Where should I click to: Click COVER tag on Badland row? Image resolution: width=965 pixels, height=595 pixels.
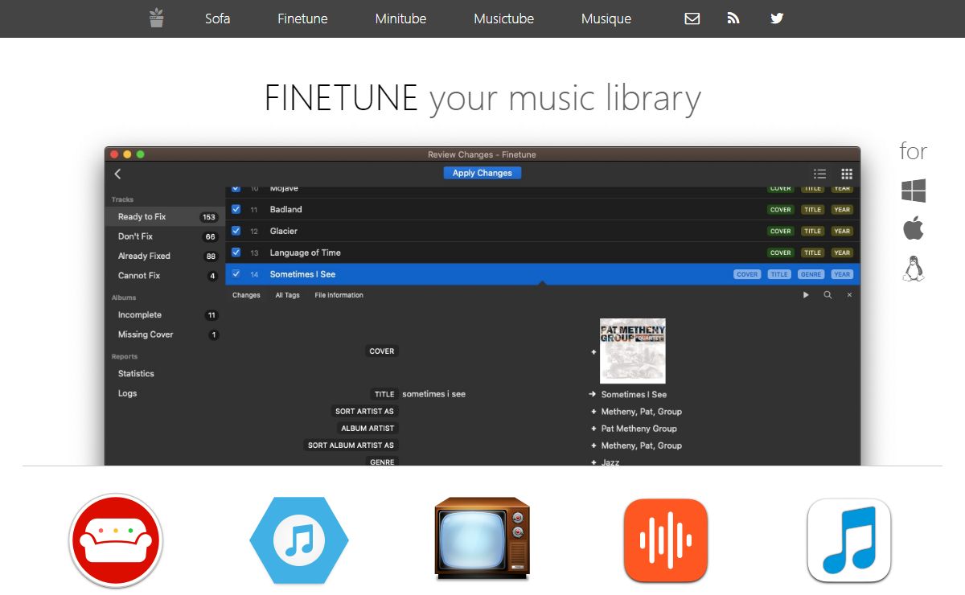pos(781,210)
